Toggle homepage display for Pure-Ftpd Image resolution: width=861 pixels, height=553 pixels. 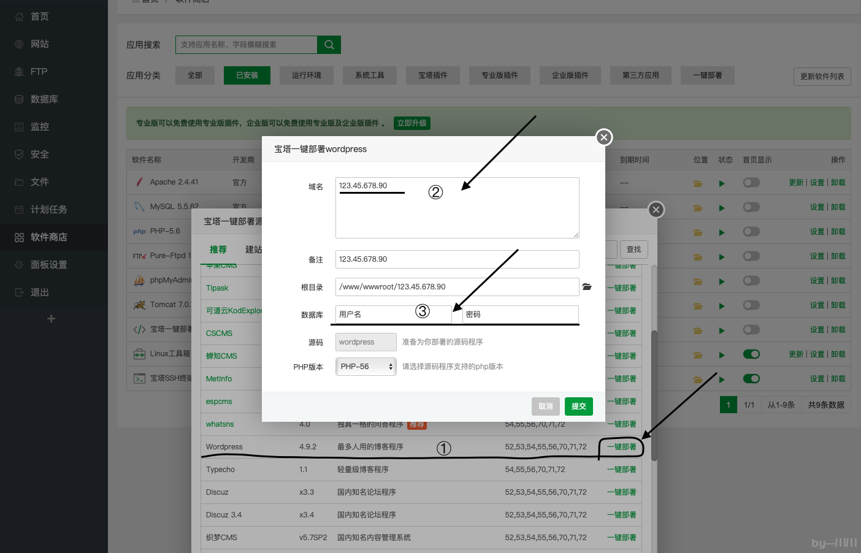pyautogui.click(x=751, y=256)
